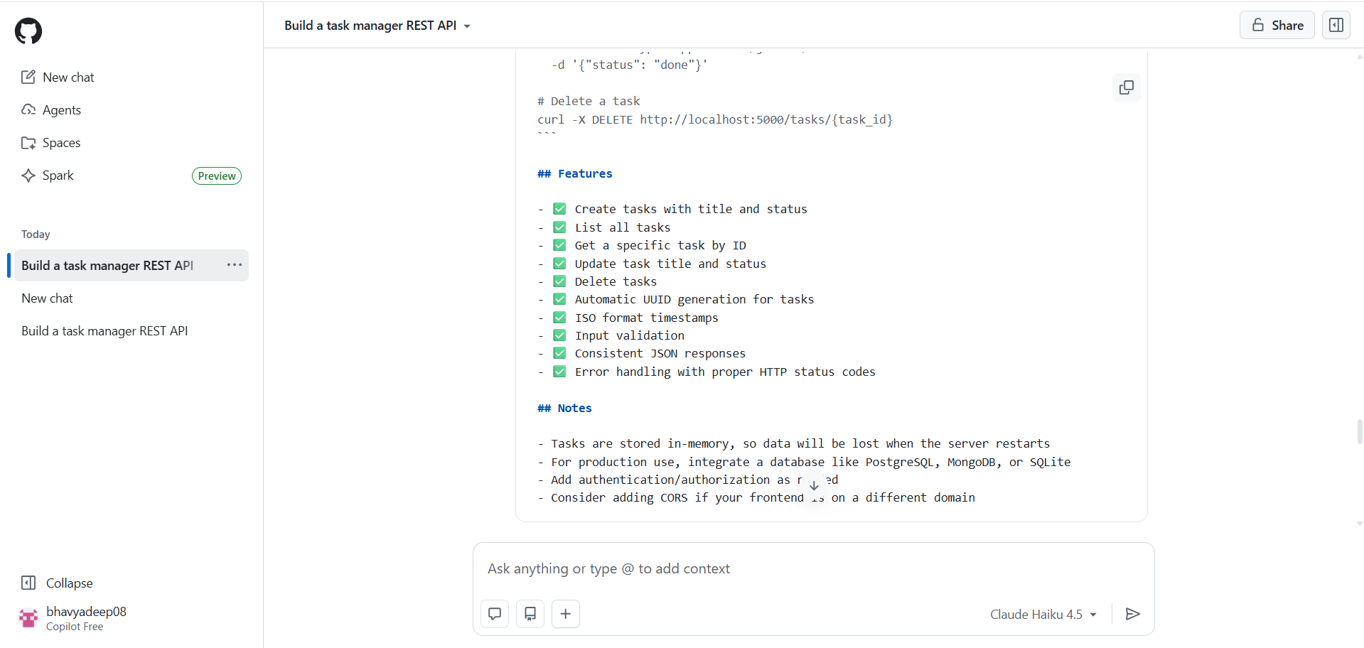Open the Spaces section
The width and height of the screenshot is (1364, 648).
coord(61,143)
